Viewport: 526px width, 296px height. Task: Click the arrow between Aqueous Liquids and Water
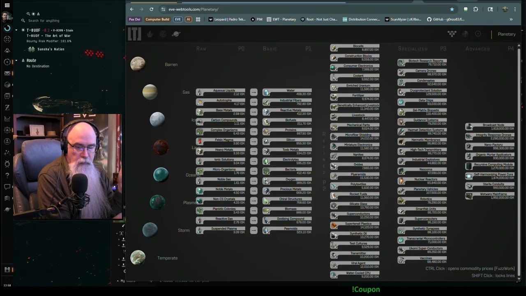pyautogui.click(x=254, y=92)
